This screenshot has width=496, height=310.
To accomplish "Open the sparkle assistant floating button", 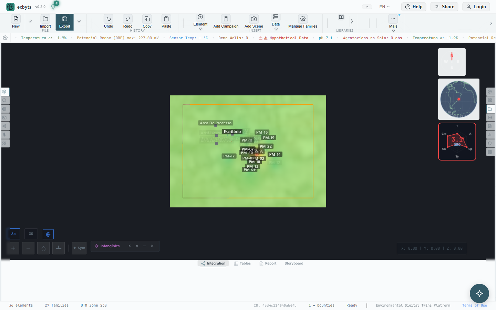I will (479, 293).
